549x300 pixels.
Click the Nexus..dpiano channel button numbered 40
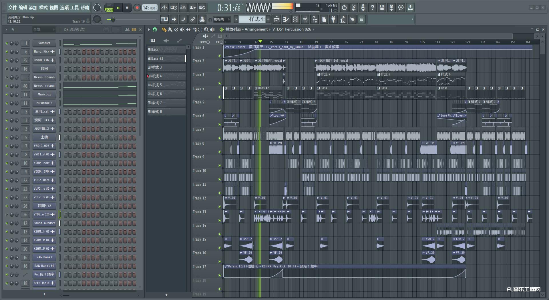[x=44, y=86]
